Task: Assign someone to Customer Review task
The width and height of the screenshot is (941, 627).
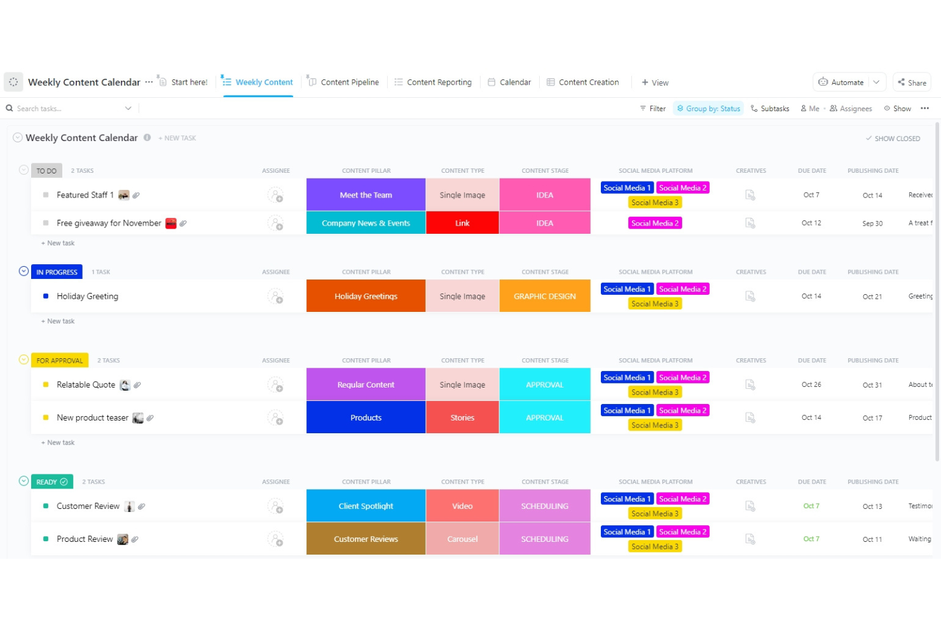Action: click(x=275, y=506)
